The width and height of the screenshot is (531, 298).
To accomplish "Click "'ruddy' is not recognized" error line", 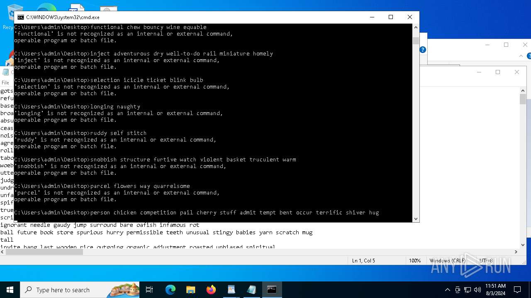I will [x=115, y=140].
